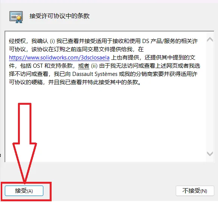This screenshot has width=218, height=202.
Task: Click the underlined 或者 text
Action: point(83,66)
